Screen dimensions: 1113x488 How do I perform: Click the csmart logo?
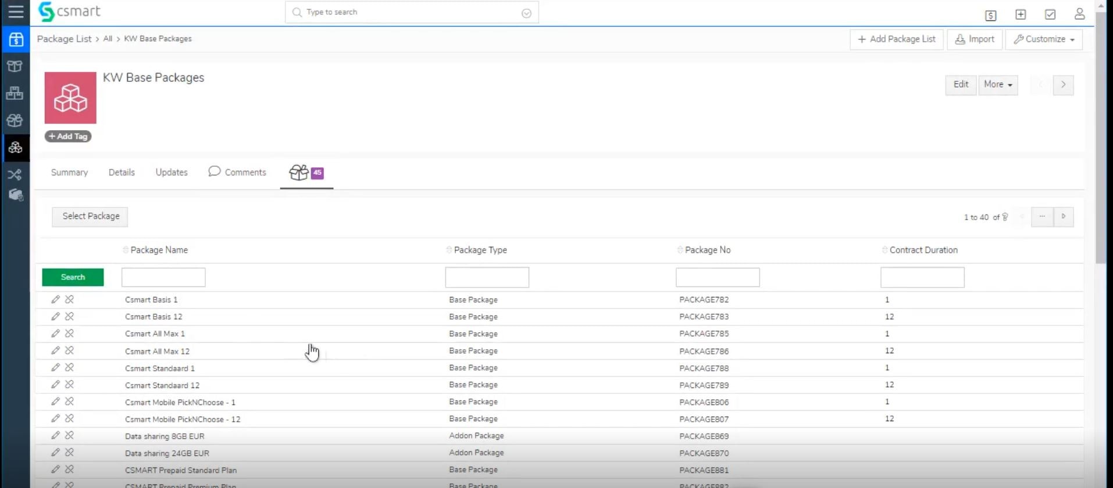pos(69,12)
